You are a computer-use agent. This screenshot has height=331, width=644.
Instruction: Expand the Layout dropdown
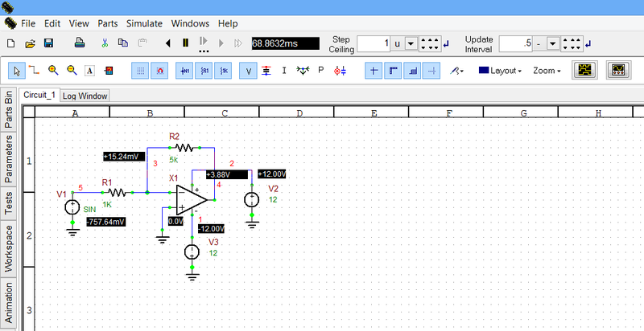500,71
